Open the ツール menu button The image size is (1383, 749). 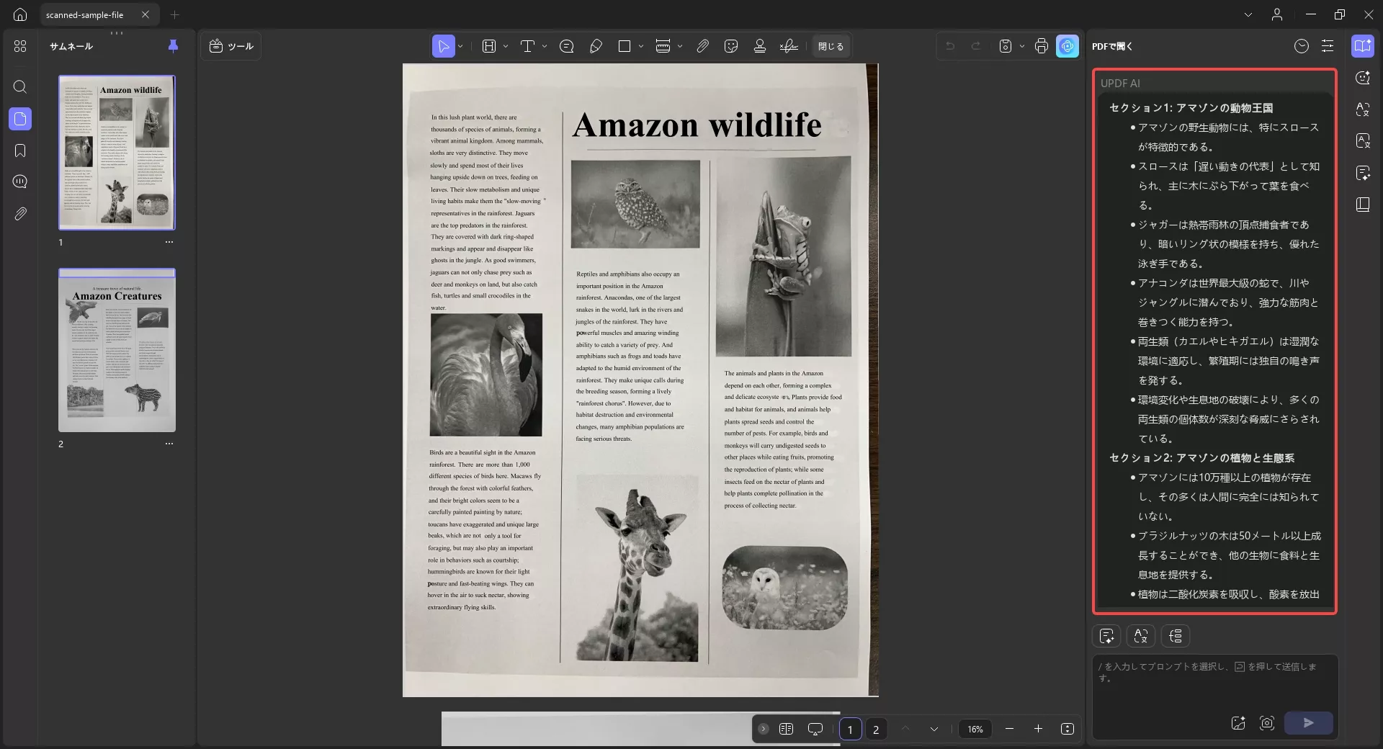pyautogui.click(x=231, y=46)
